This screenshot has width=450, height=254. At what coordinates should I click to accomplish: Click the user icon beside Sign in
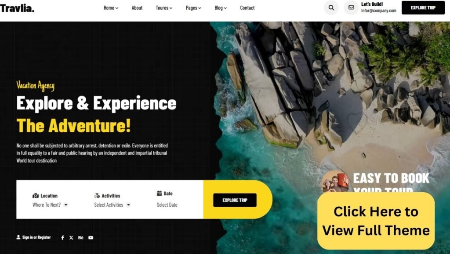(x=18, y=237)
